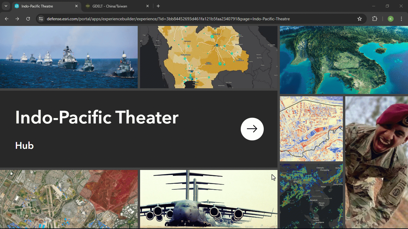The height and width of the screenshot is (229, 408).
Task: Open Chrome's three-dot menu
Action: pyautogui.click(x=402, y=18)
